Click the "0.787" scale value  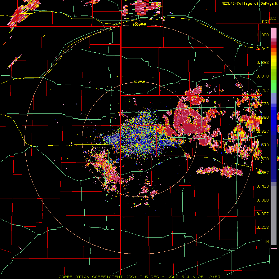(263, 90)
